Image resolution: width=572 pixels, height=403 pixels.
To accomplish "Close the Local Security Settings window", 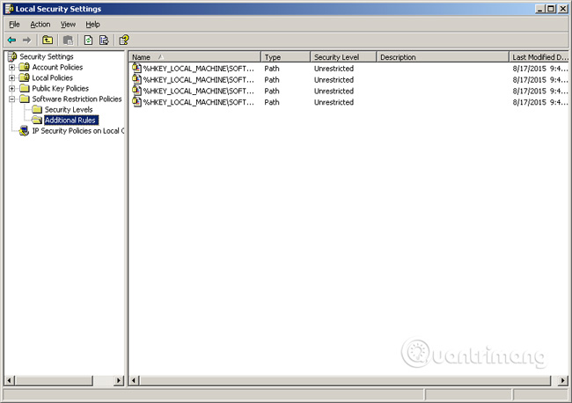I will (x=563, y=9).
